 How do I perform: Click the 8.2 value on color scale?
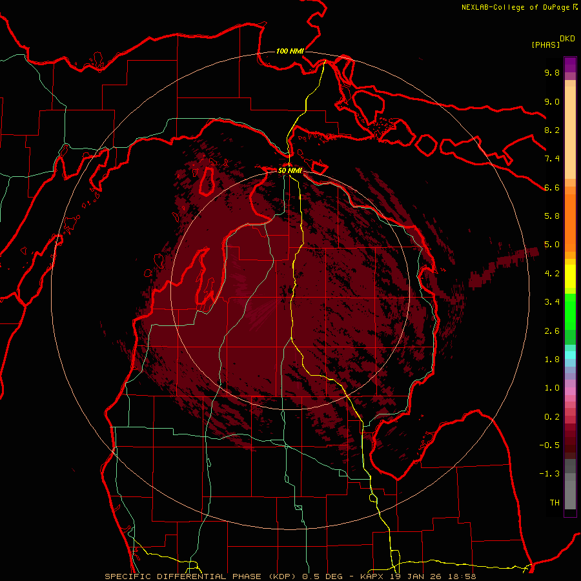point(552,130)
